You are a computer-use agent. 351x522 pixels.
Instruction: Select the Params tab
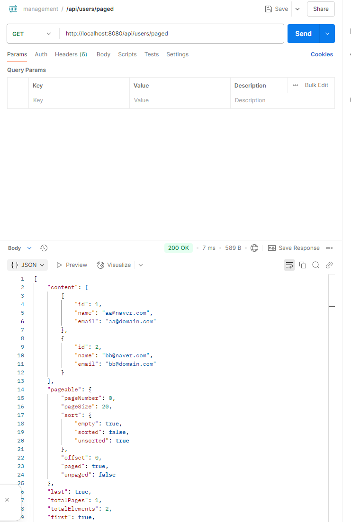point(17,54)
